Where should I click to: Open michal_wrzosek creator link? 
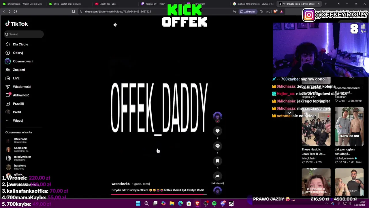click(344, 158)
